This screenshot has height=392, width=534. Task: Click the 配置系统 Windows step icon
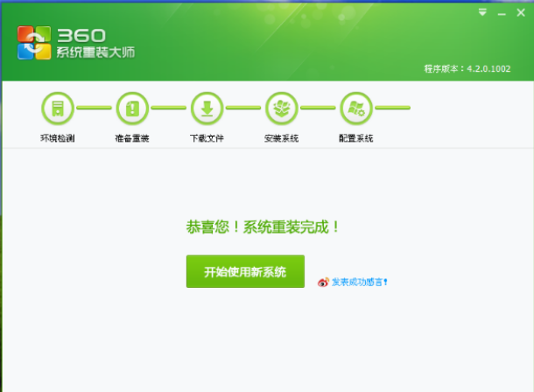(356, 108)
